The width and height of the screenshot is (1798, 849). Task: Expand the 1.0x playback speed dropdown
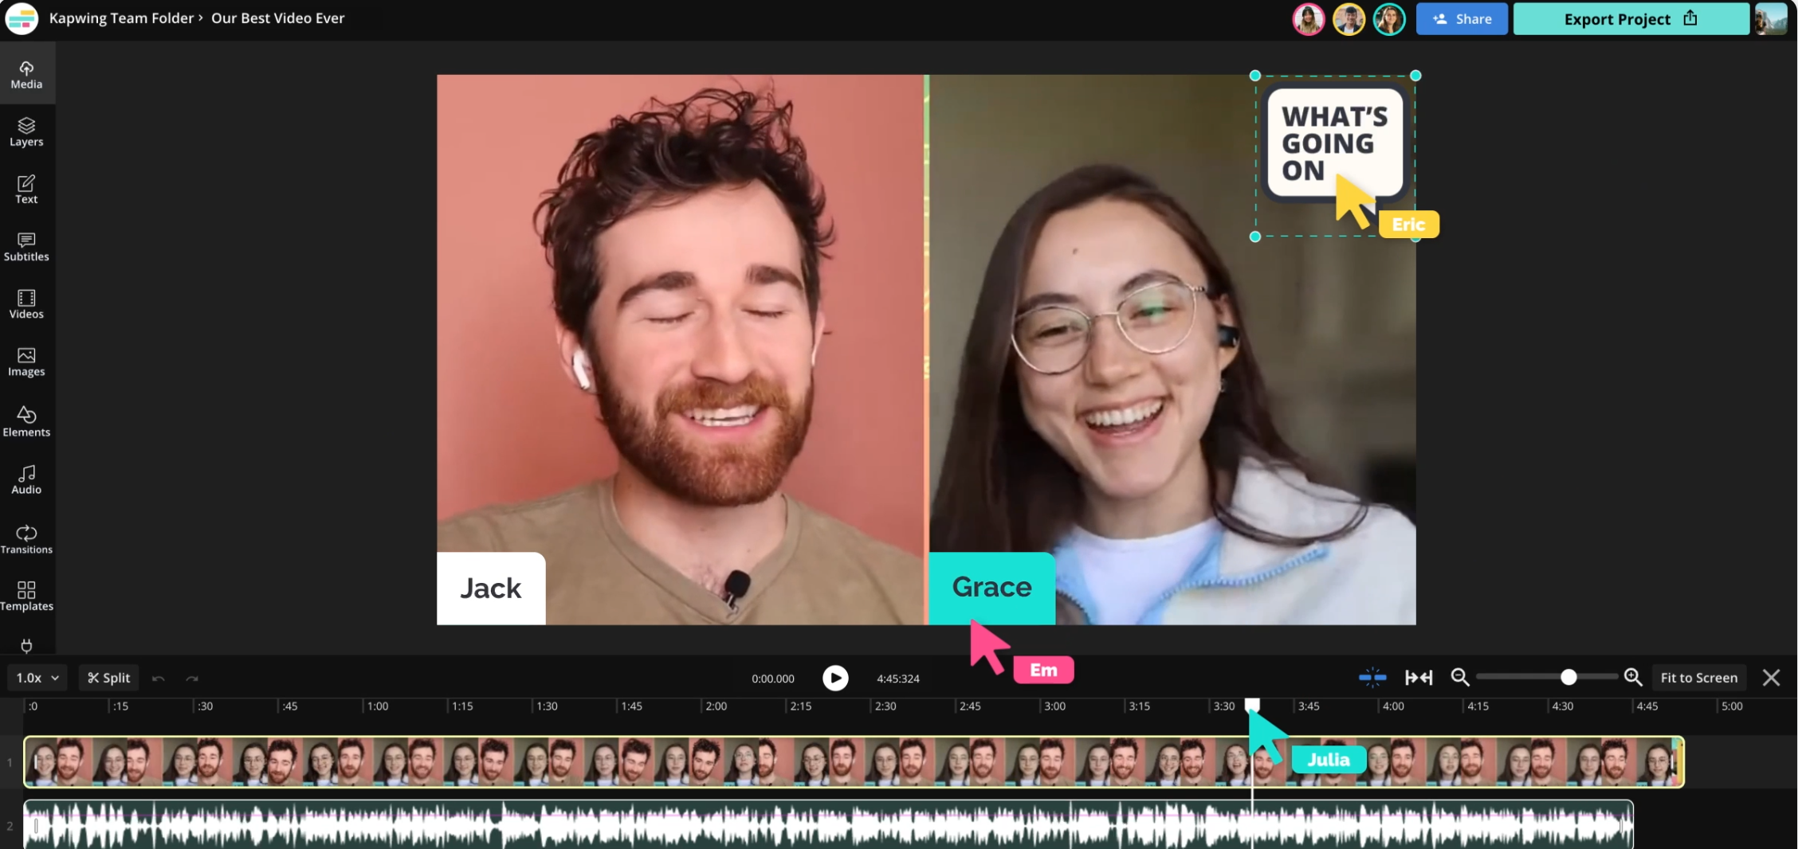tap(37, 678)
